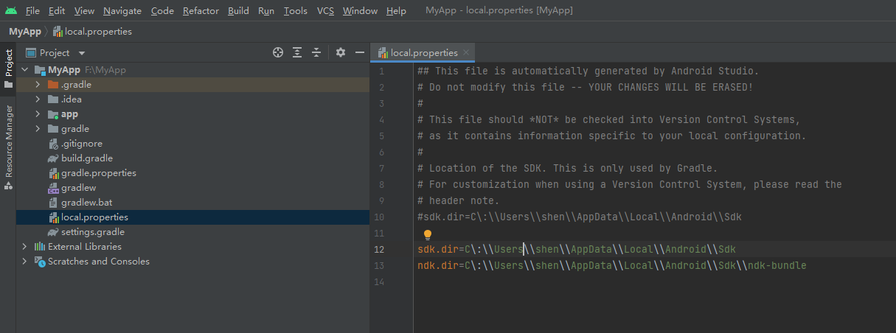Click the External Libraries bars icon

coord(40,247)
